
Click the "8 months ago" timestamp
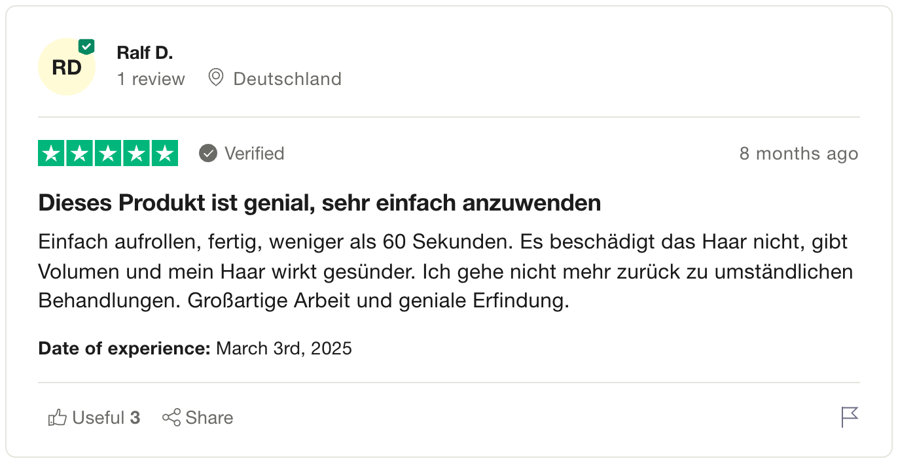799,154
